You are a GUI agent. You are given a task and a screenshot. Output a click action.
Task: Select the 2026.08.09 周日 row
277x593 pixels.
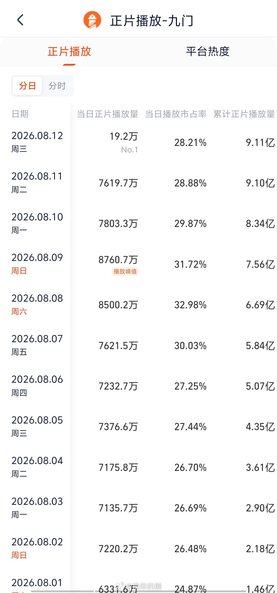click(138, 264)
